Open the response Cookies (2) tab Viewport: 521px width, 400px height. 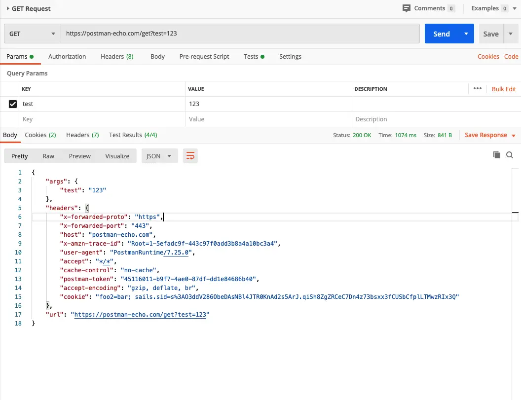tap(40, 135)
